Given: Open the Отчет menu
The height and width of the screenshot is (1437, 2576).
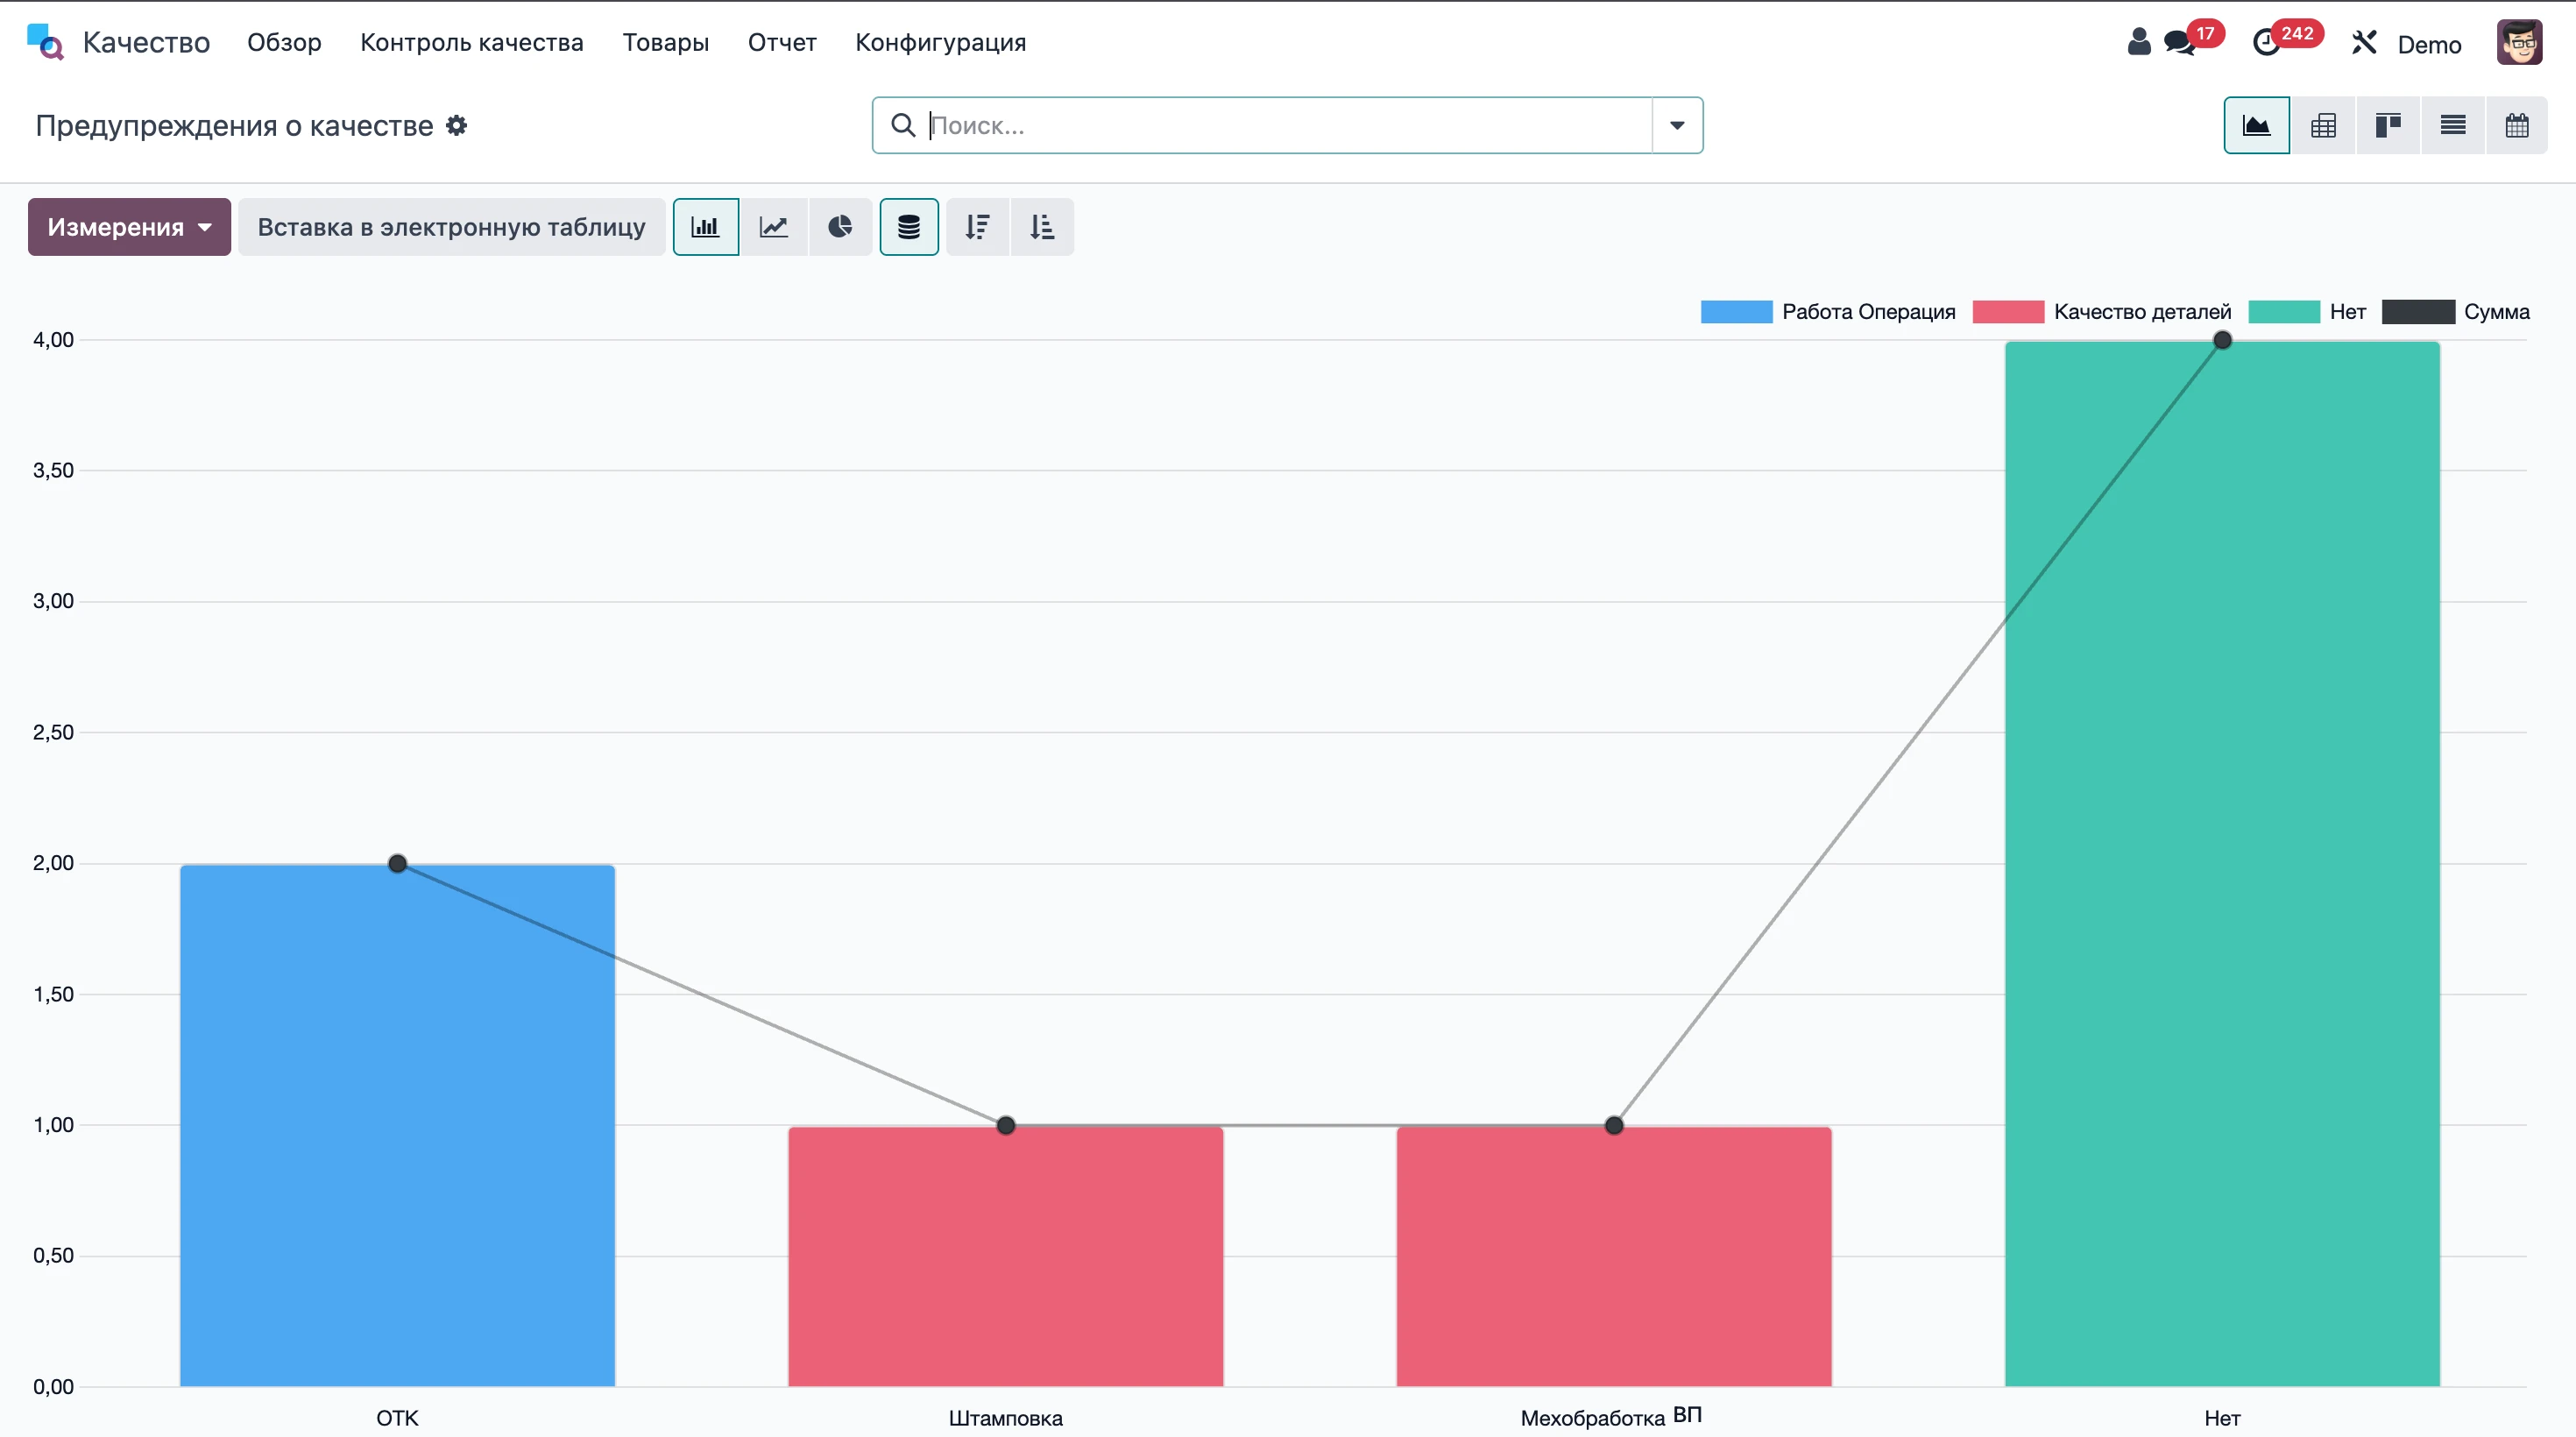Looking at the screenshot, I should coord(782,42).
